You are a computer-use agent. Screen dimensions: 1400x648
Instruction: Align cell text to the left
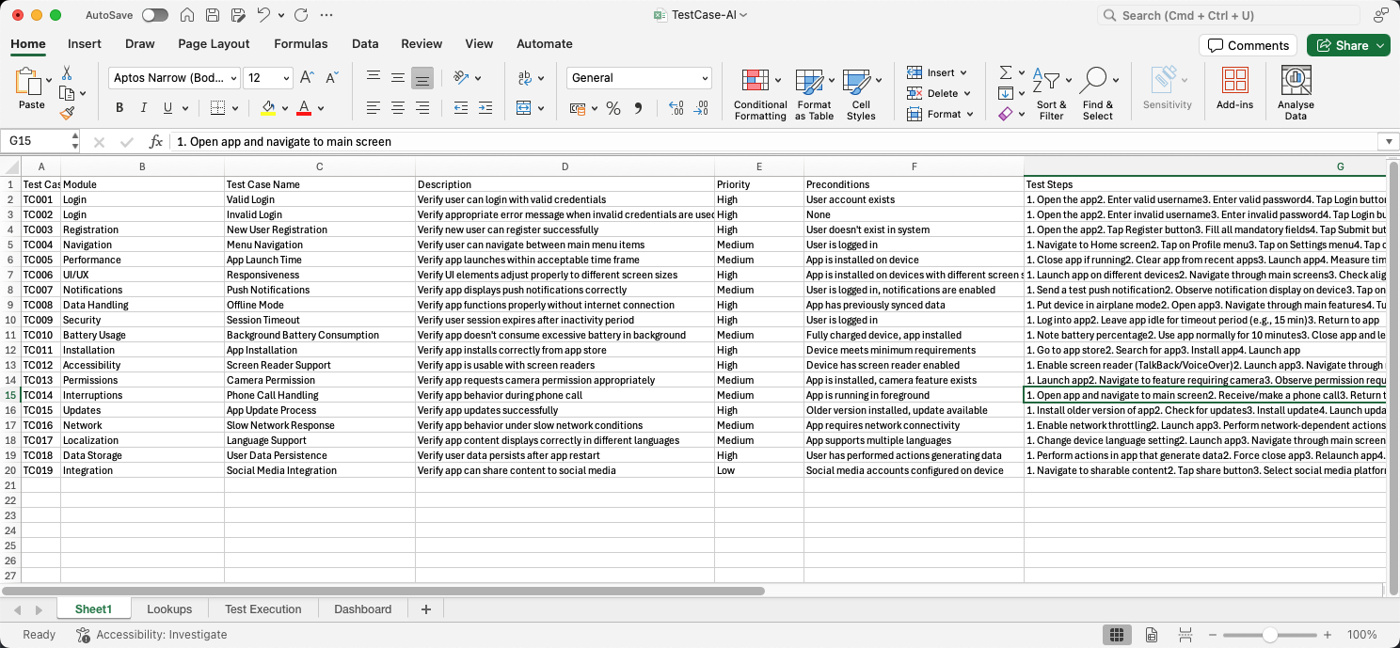click(x=374, y=108)
